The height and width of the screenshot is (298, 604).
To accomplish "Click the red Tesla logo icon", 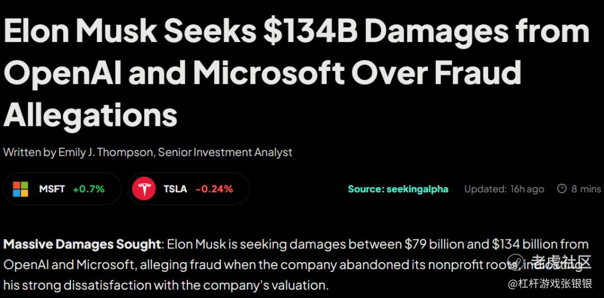I will click(144, 189).
